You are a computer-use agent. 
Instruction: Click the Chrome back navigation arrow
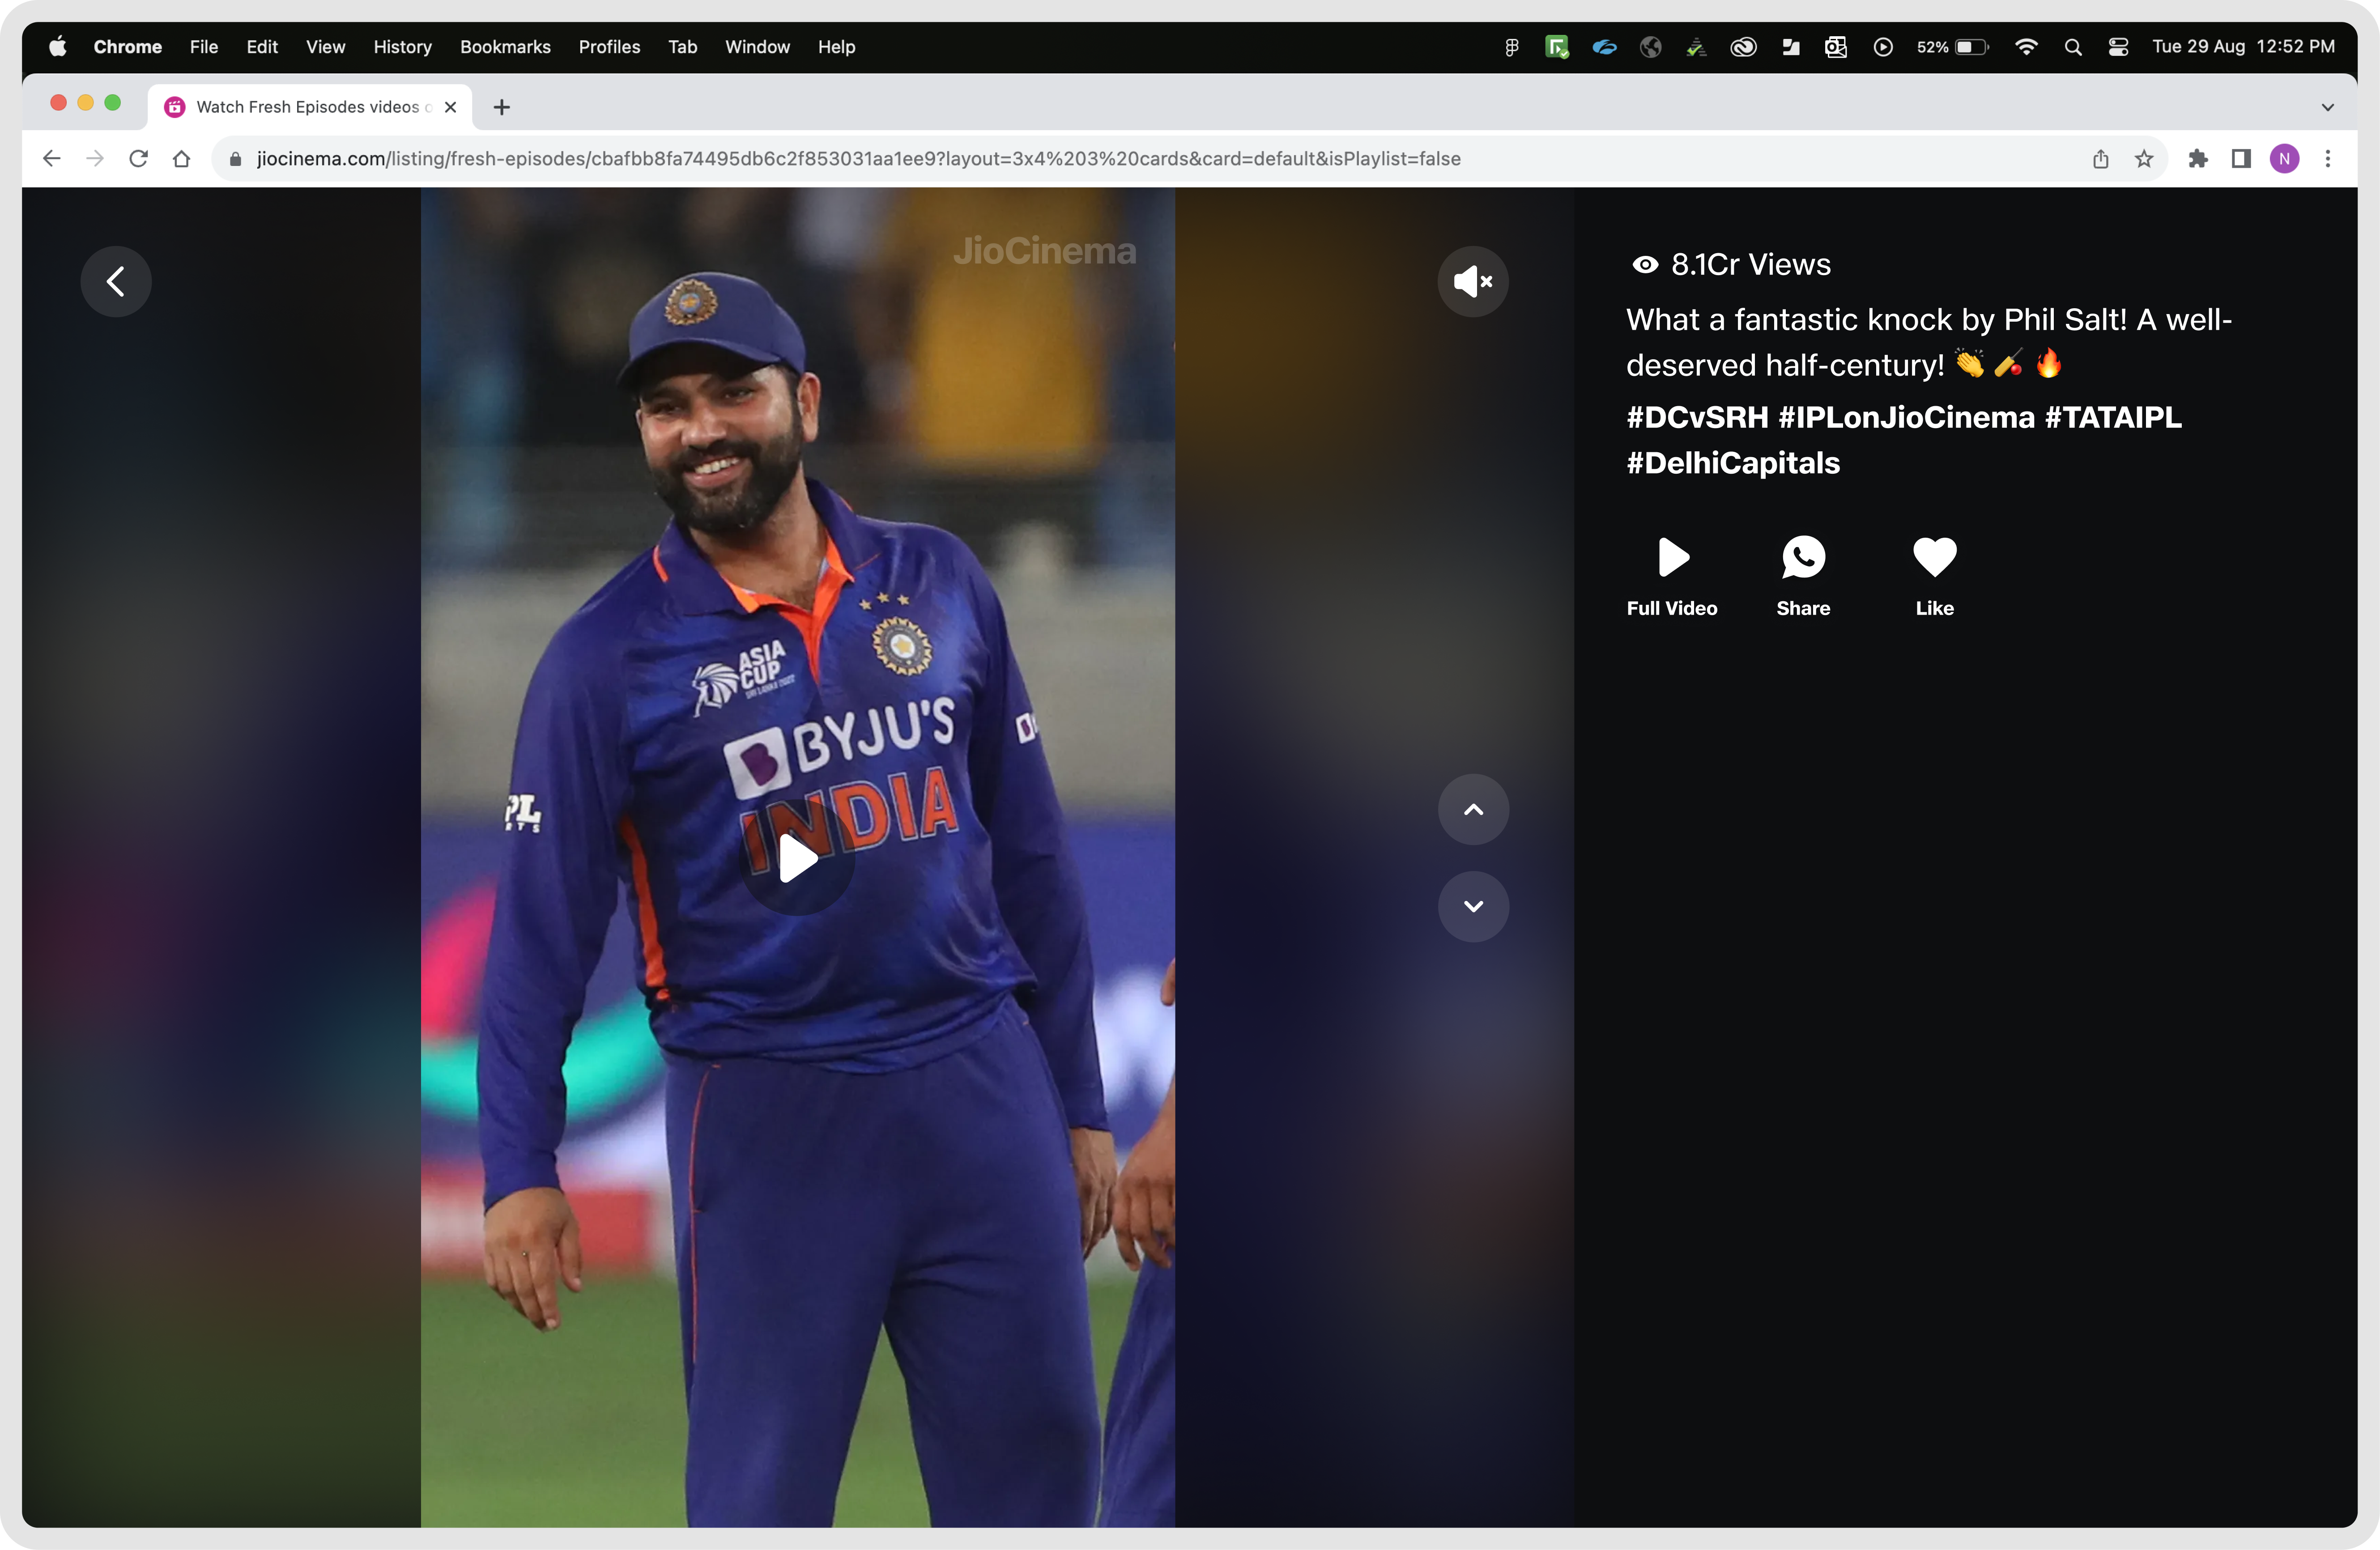52,158
